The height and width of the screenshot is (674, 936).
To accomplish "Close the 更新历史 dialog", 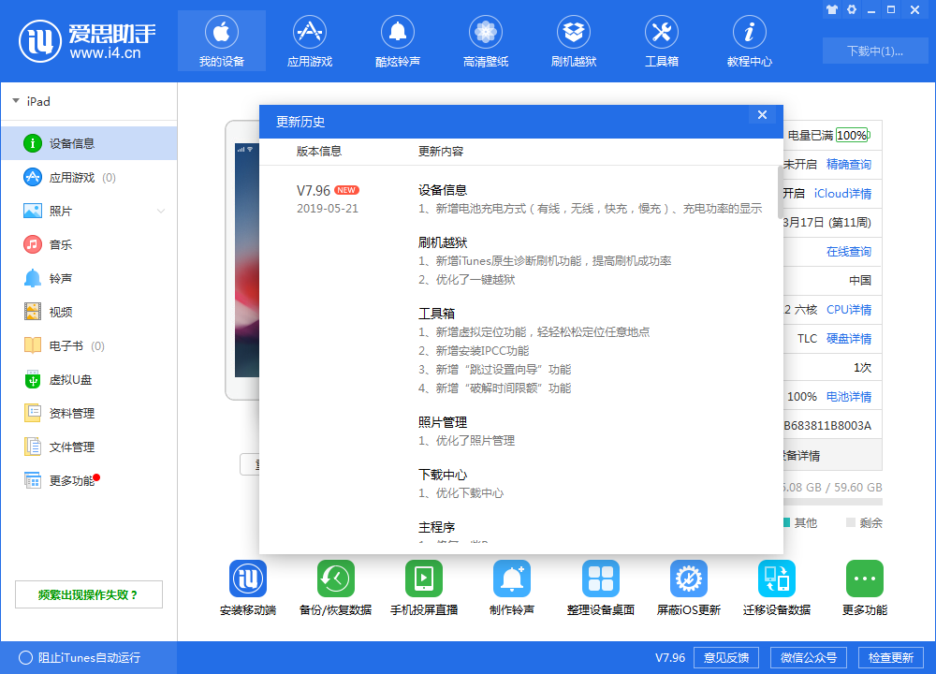I will point(762,114).
